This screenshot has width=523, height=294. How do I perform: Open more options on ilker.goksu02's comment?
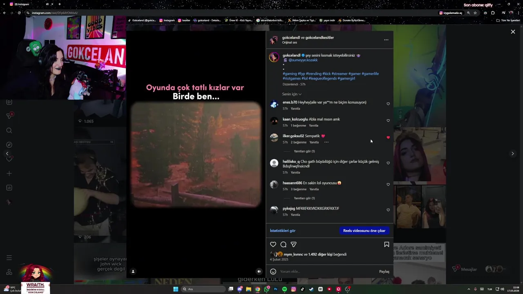326,142
